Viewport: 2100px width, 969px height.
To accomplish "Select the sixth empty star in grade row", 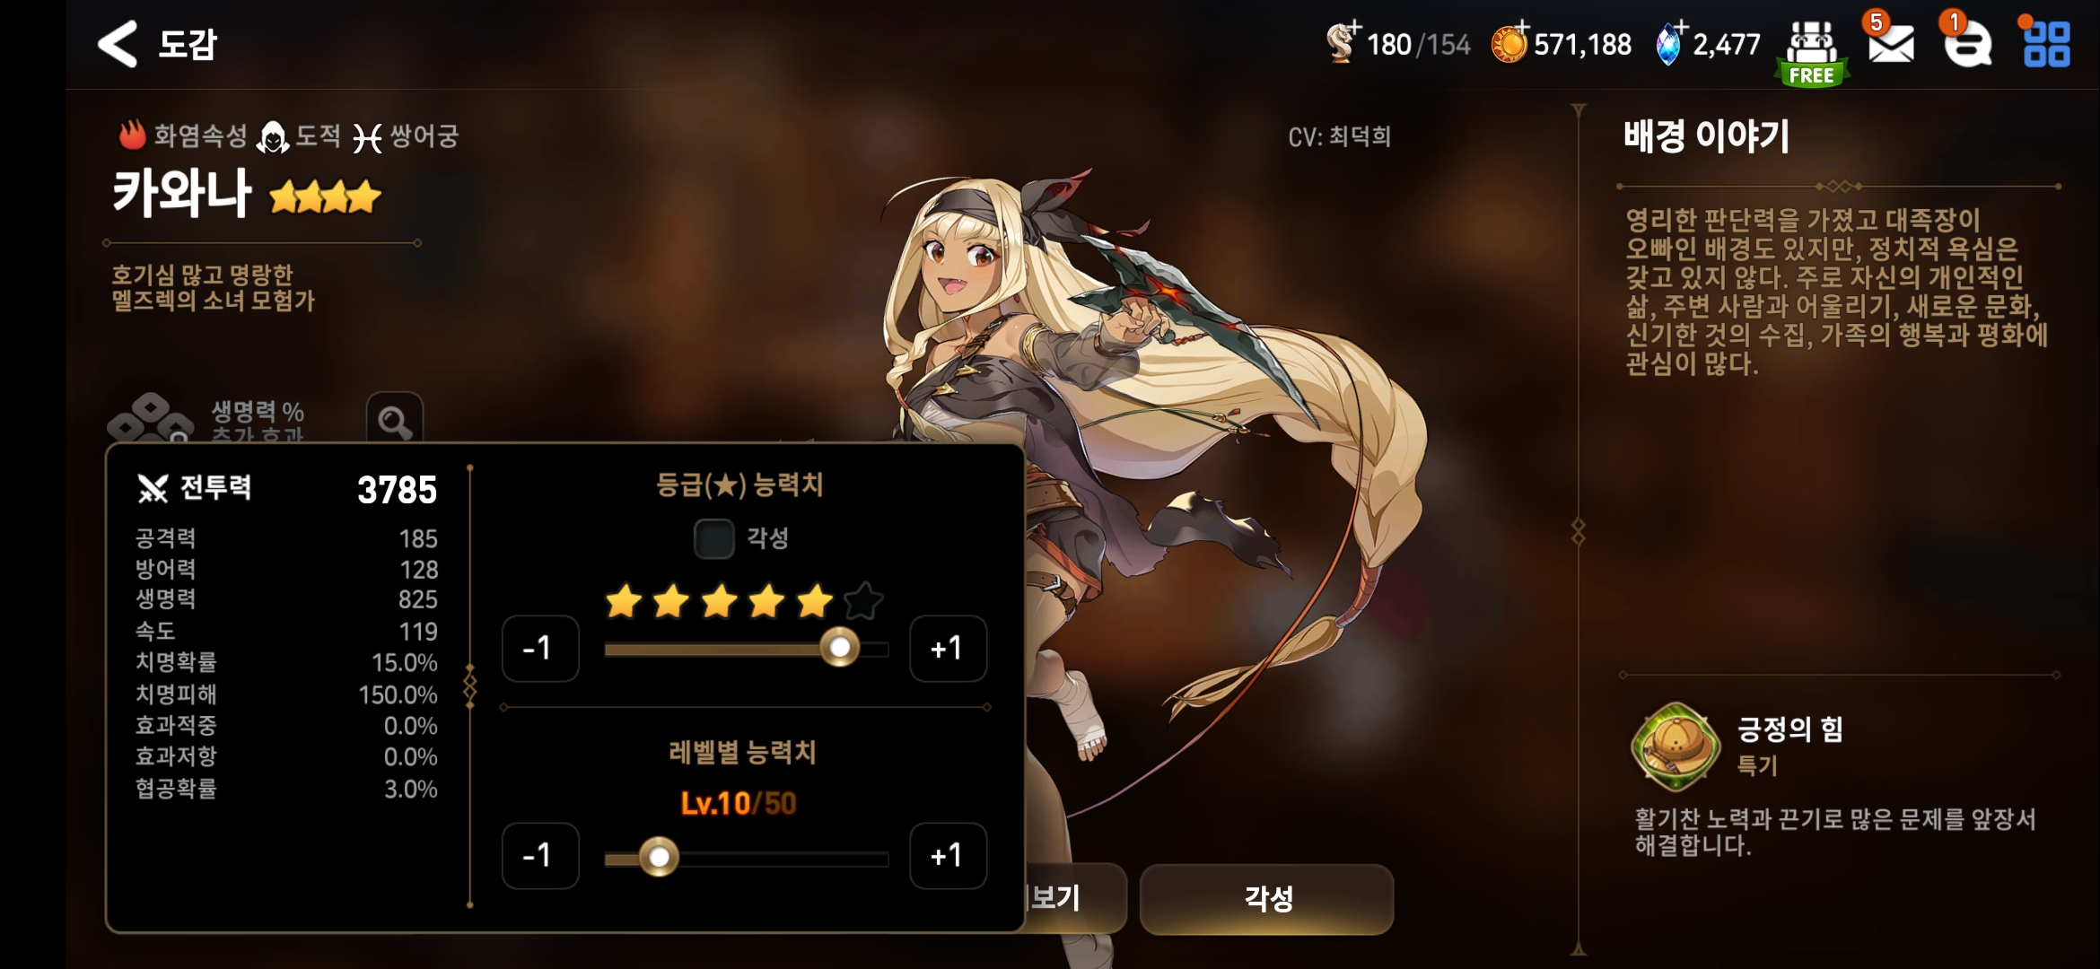I will [x=863, y=601].
